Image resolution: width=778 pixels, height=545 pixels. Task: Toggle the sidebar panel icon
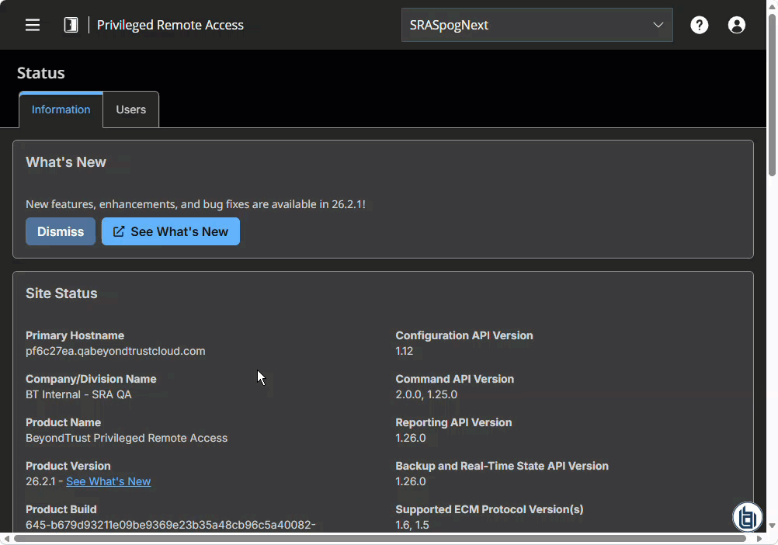(71, 25)
